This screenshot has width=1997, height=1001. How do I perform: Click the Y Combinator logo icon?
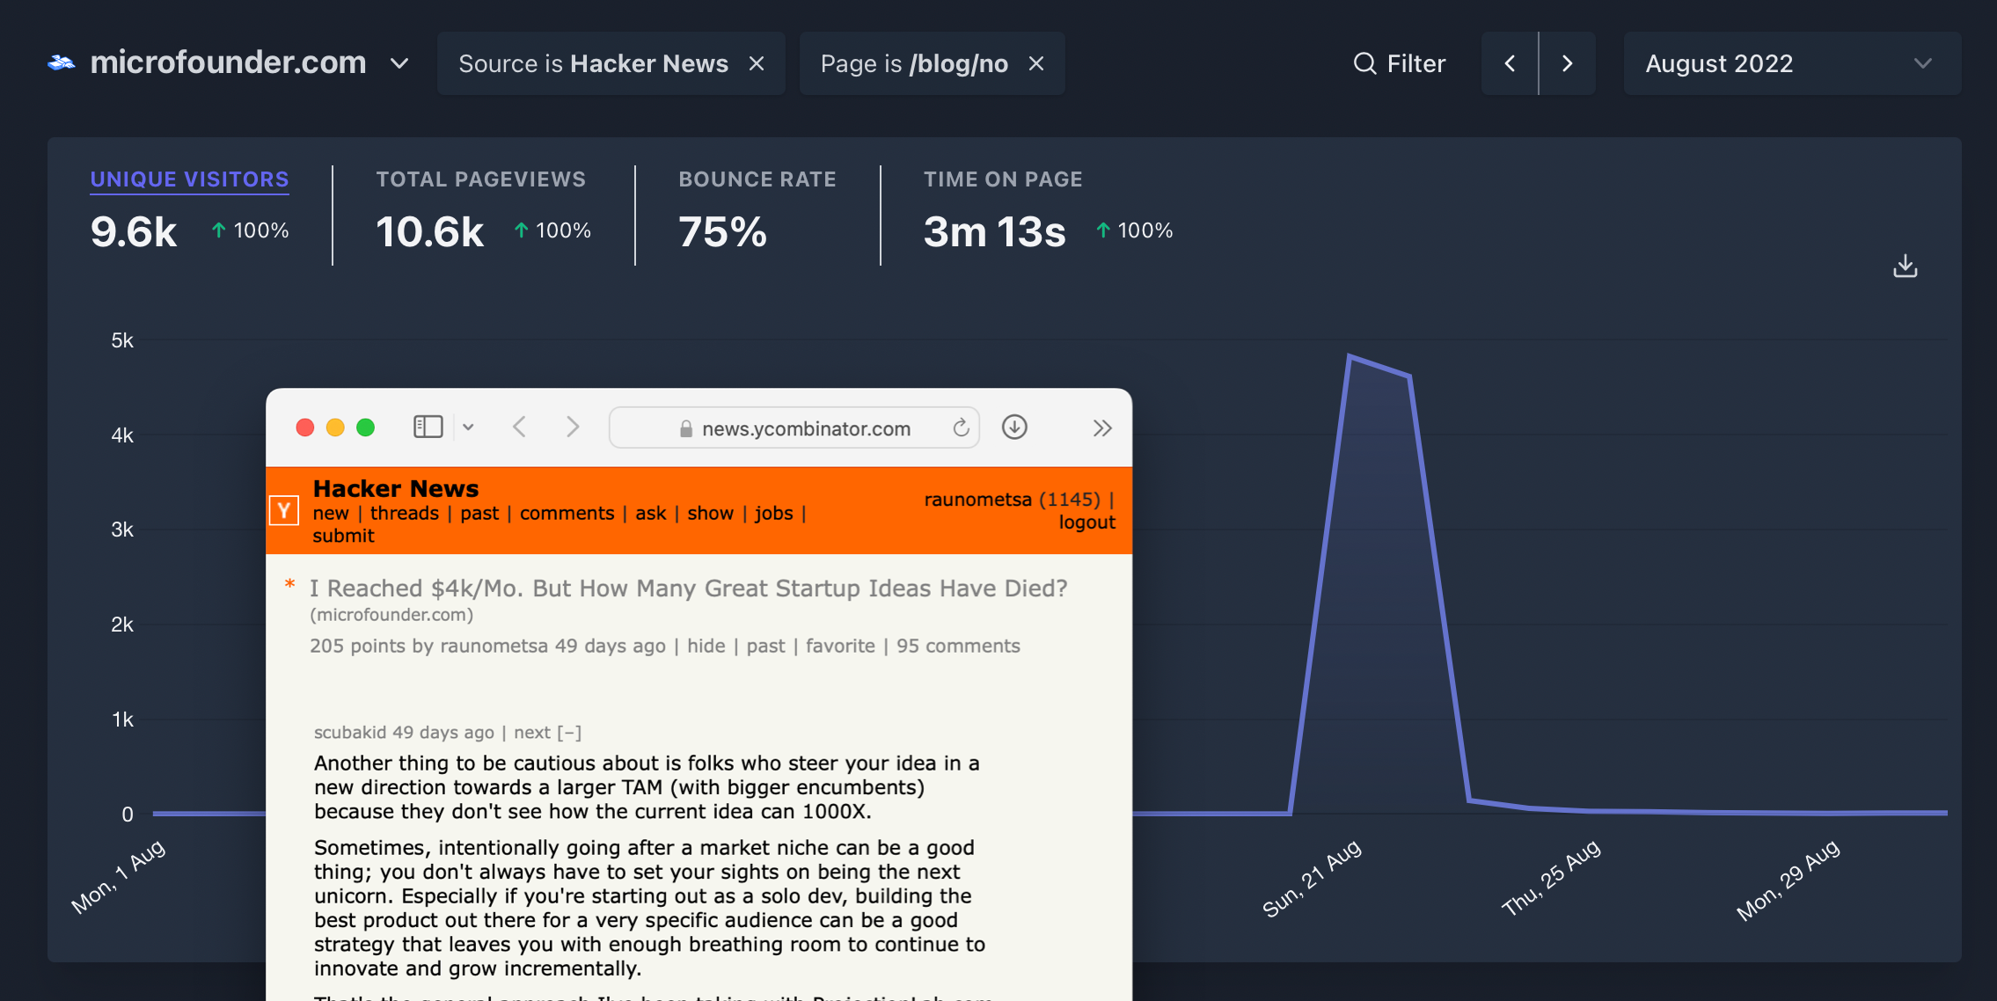pyautogui.click(x=283, y=510)
